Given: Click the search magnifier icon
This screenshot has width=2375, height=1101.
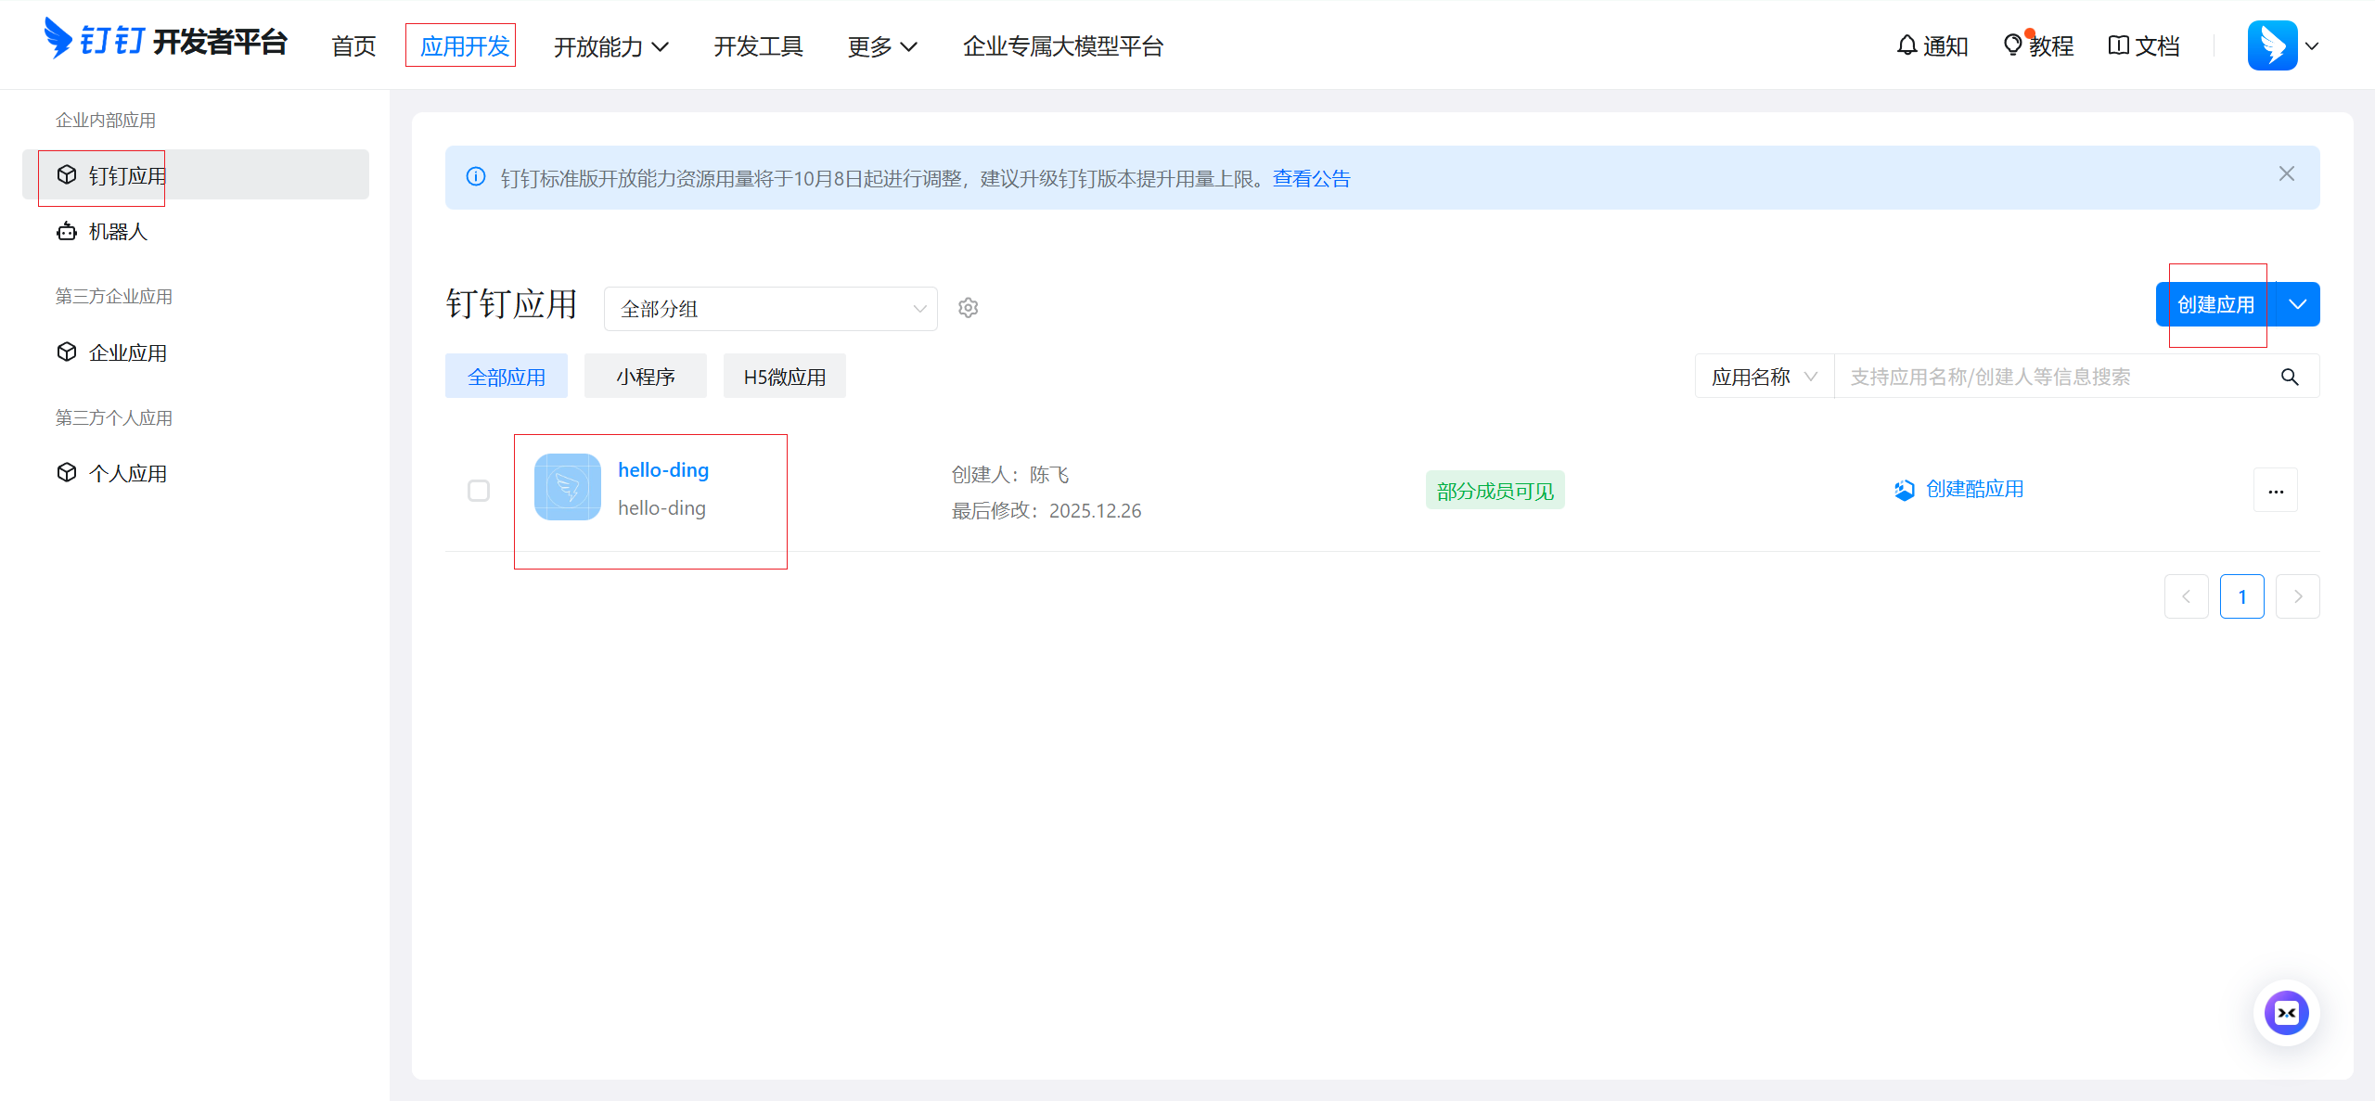Looking at the screenshot, I should (2289, 377).
